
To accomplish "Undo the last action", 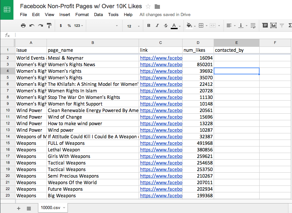I will point(32,26).
